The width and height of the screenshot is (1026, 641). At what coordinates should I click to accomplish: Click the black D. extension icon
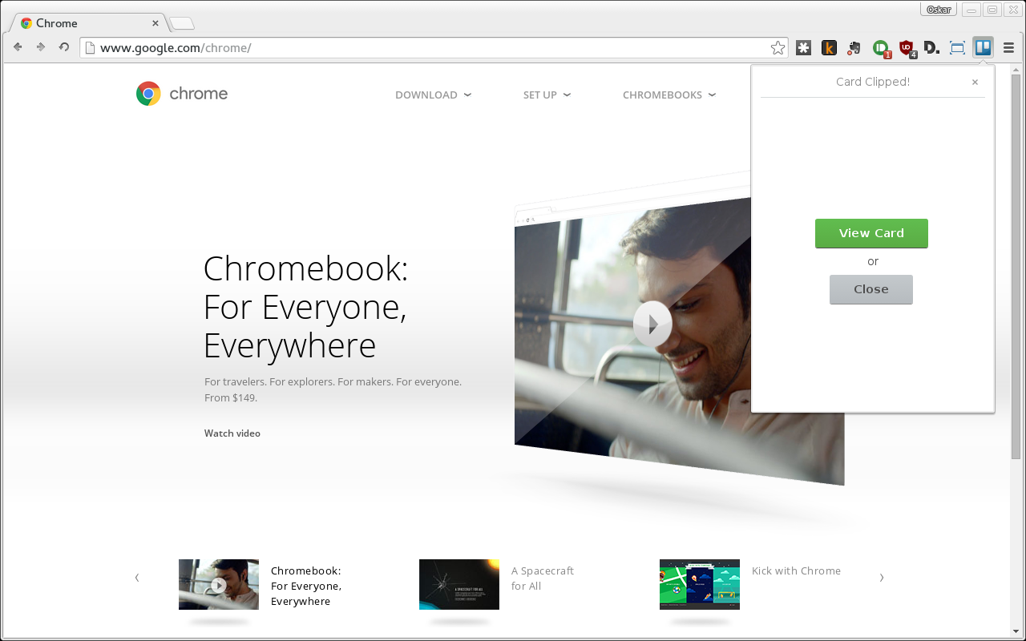click(931, 48)
